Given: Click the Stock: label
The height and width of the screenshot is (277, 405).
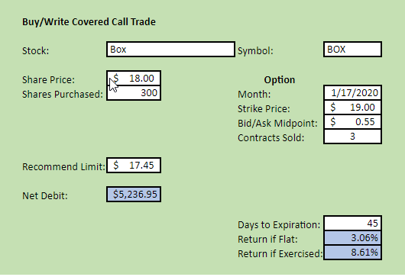Looking at the screenshot, I should pos(35,50).
